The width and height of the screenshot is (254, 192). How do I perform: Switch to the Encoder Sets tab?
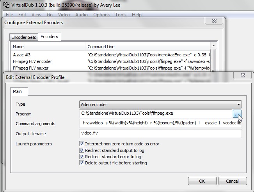(x=24, y=37)
